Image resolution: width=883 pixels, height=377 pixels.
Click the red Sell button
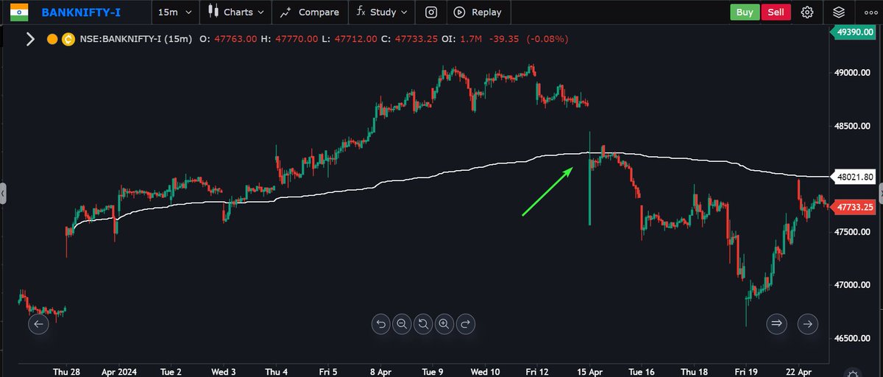(x=776, y=12)
